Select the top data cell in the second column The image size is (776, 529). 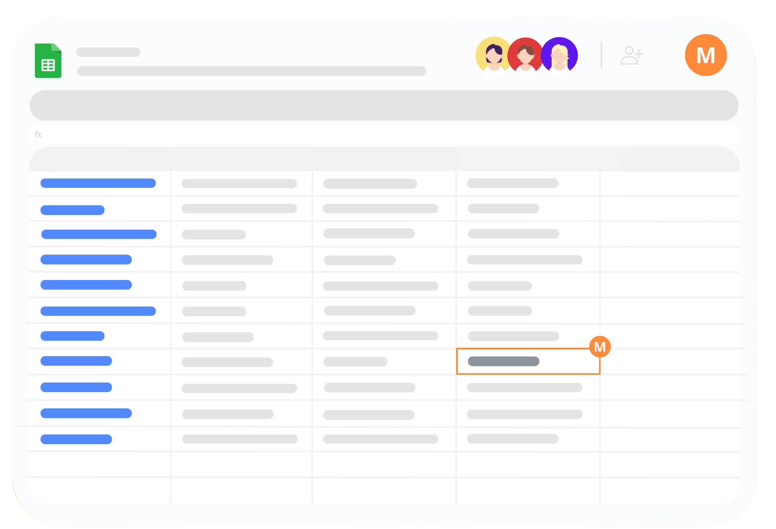(239, 184)
